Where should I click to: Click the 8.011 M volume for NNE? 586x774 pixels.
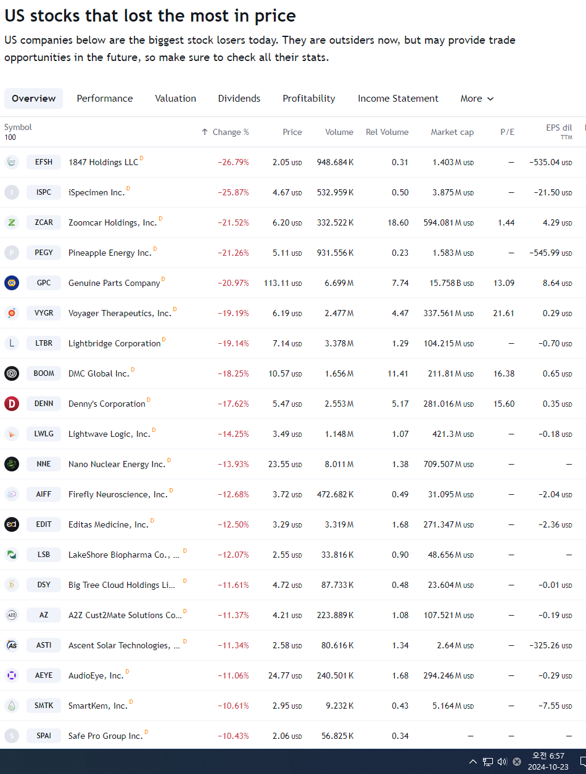339,464
